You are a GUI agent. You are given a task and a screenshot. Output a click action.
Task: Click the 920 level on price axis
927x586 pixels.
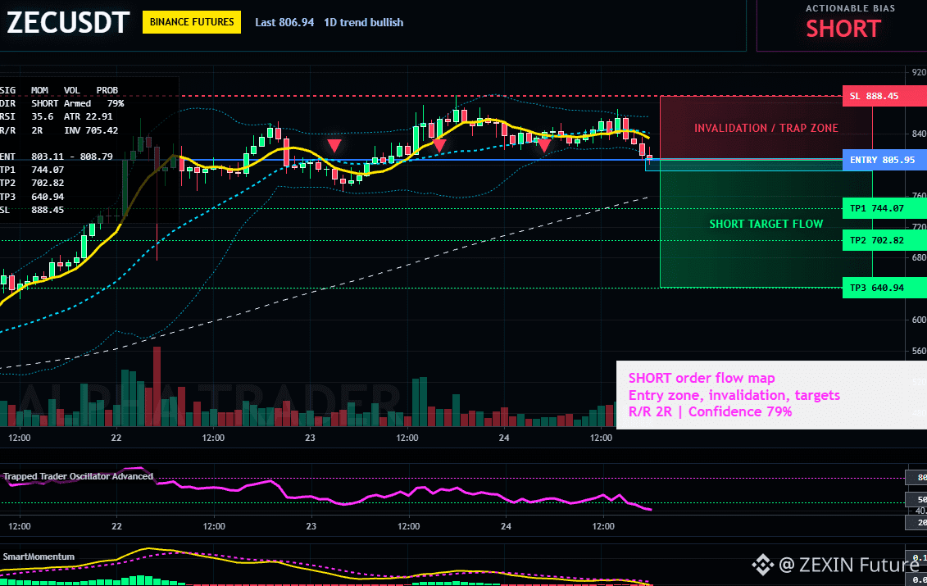pos(919,72)
